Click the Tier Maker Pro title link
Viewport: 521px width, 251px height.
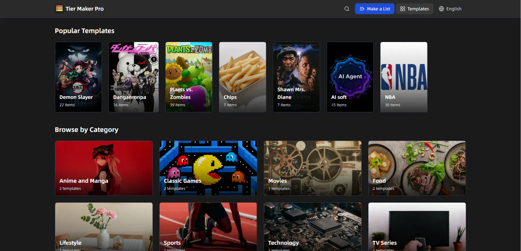pos(85,9)
